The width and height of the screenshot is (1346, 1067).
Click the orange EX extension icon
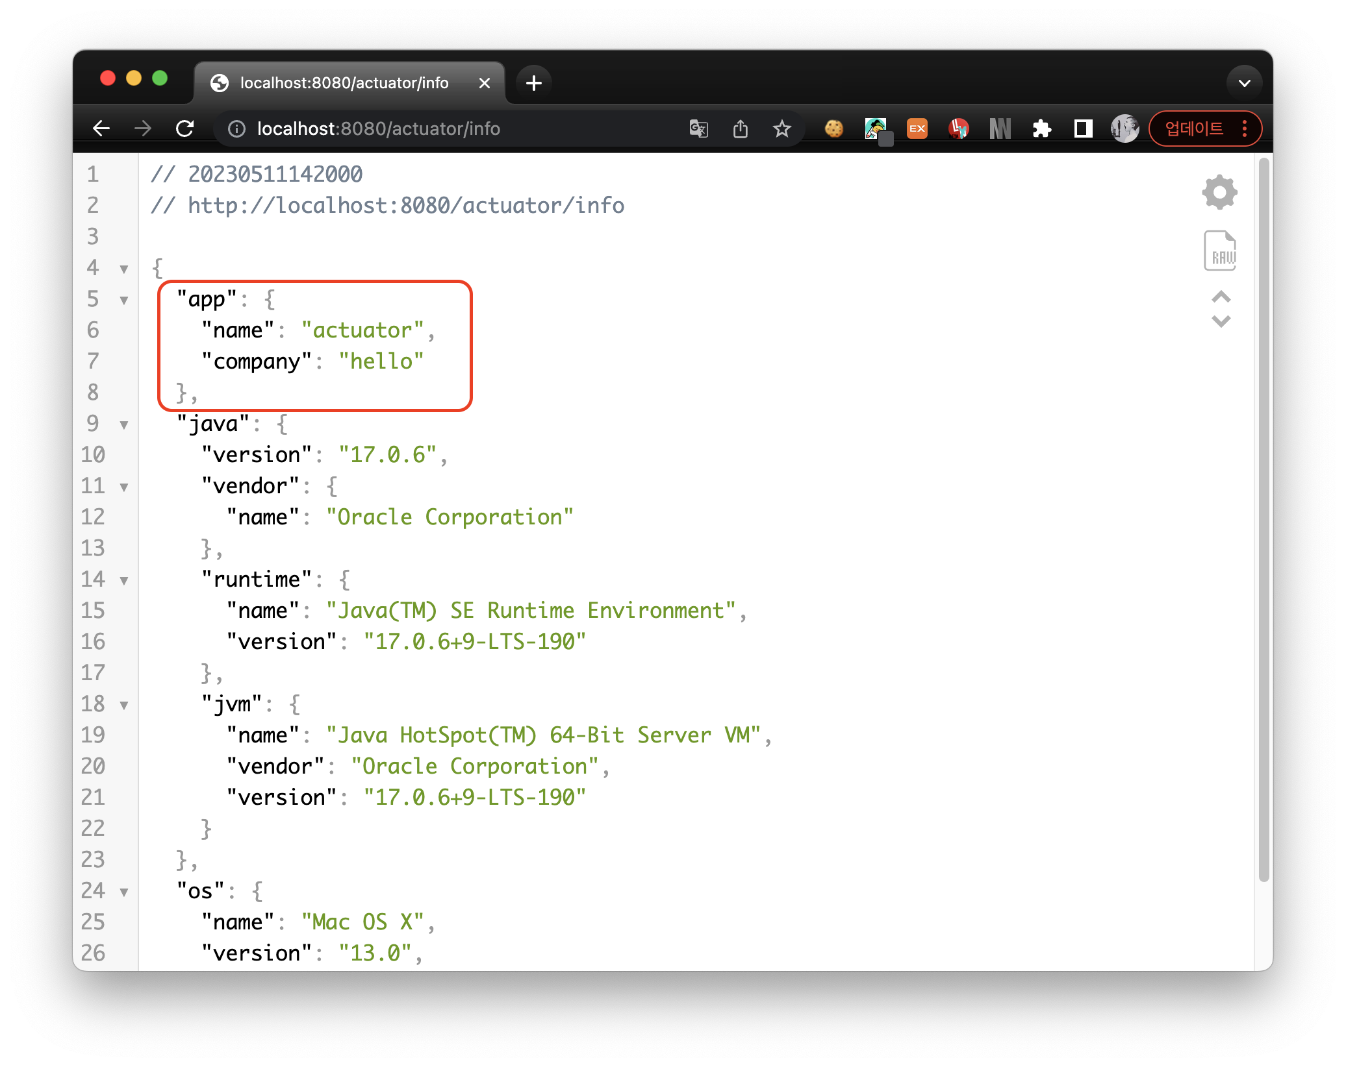click(x=917, y=129)
